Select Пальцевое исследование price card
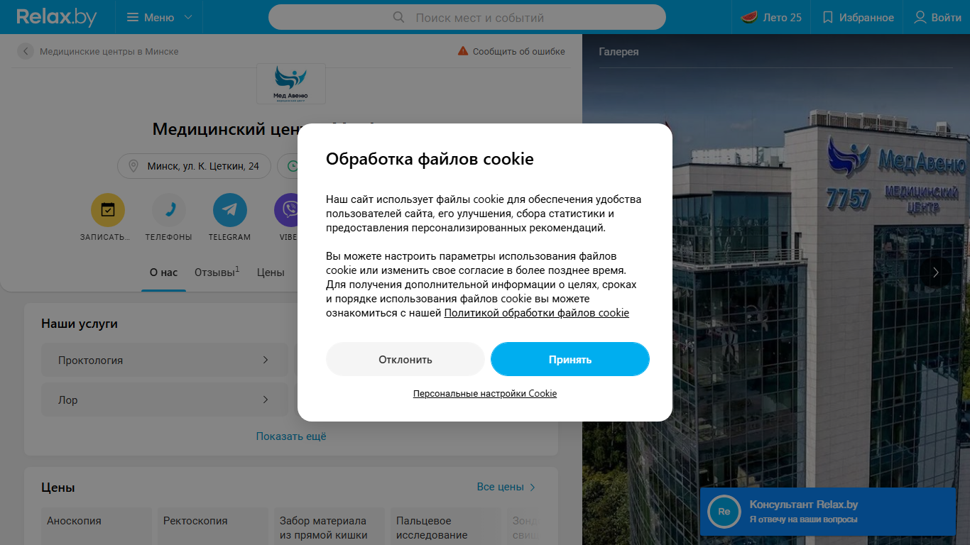The image size is (970, 545). [446, 527]
